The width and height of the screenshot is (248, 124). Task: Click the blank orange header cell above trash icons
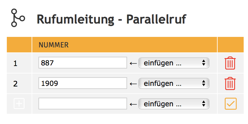(x=230, y=45)
